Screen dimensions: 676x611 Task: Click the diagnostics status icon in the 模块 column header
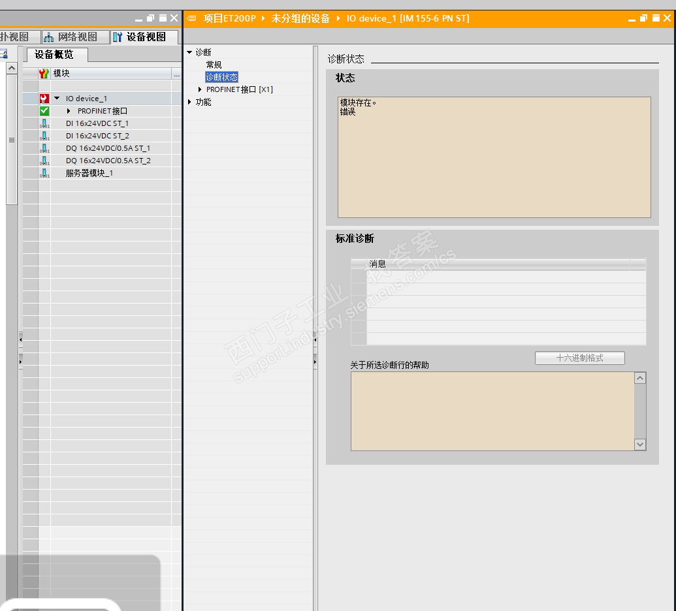(x=44, y=74)
